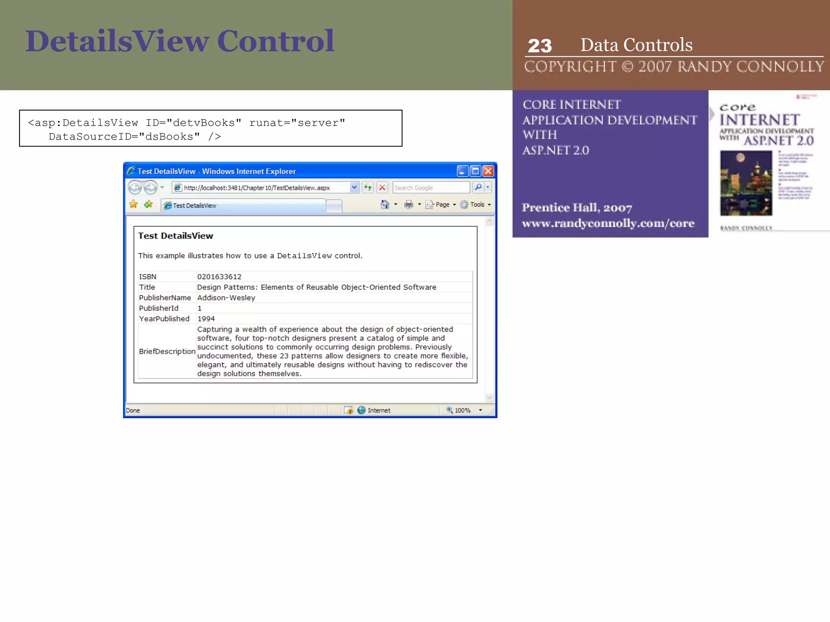Close the Internet Explorer window

488,171
